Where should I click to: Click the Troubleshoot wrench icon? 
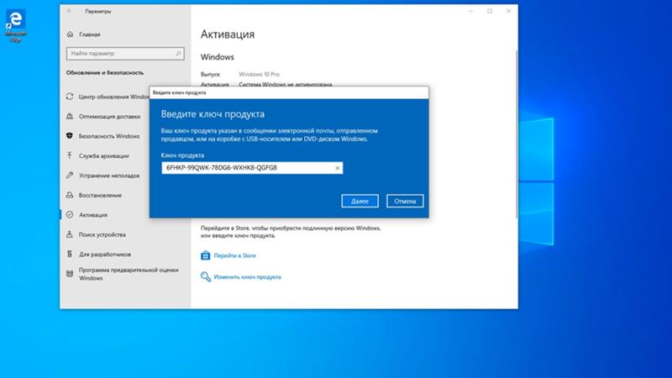tap(70, 176)
